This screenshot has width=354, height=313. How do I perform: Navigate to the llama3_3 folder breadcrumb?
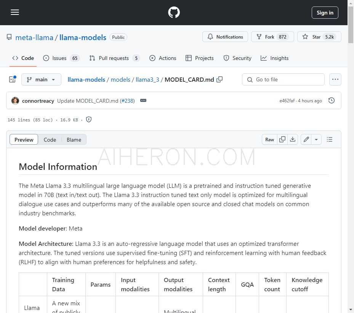tap(147, 80)
